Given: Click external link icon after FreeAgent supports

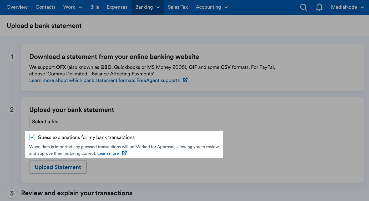Looking at the screenshot, I should pyautogui.click(x=185, y=80).
